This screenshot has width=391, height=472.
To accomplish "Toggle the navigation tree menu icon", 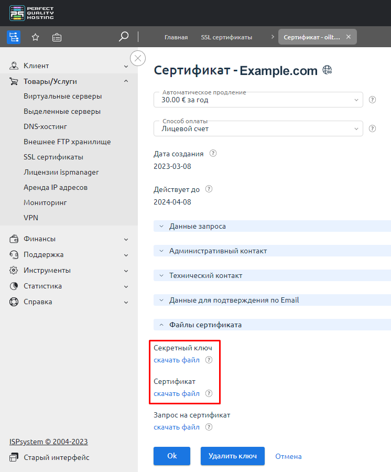I will click(14, 37).
